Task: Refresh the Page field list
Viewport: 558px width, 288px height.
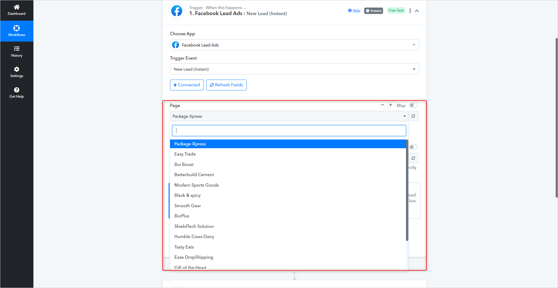Action: 413,116
